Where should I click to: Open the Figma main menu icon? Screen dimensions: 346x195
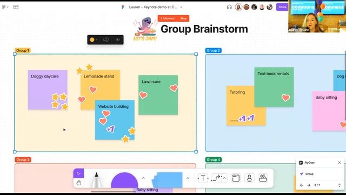[4, 7]
